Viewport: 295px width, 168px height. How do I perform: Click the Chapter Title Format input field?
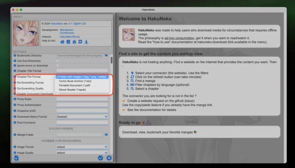(82, 71)
